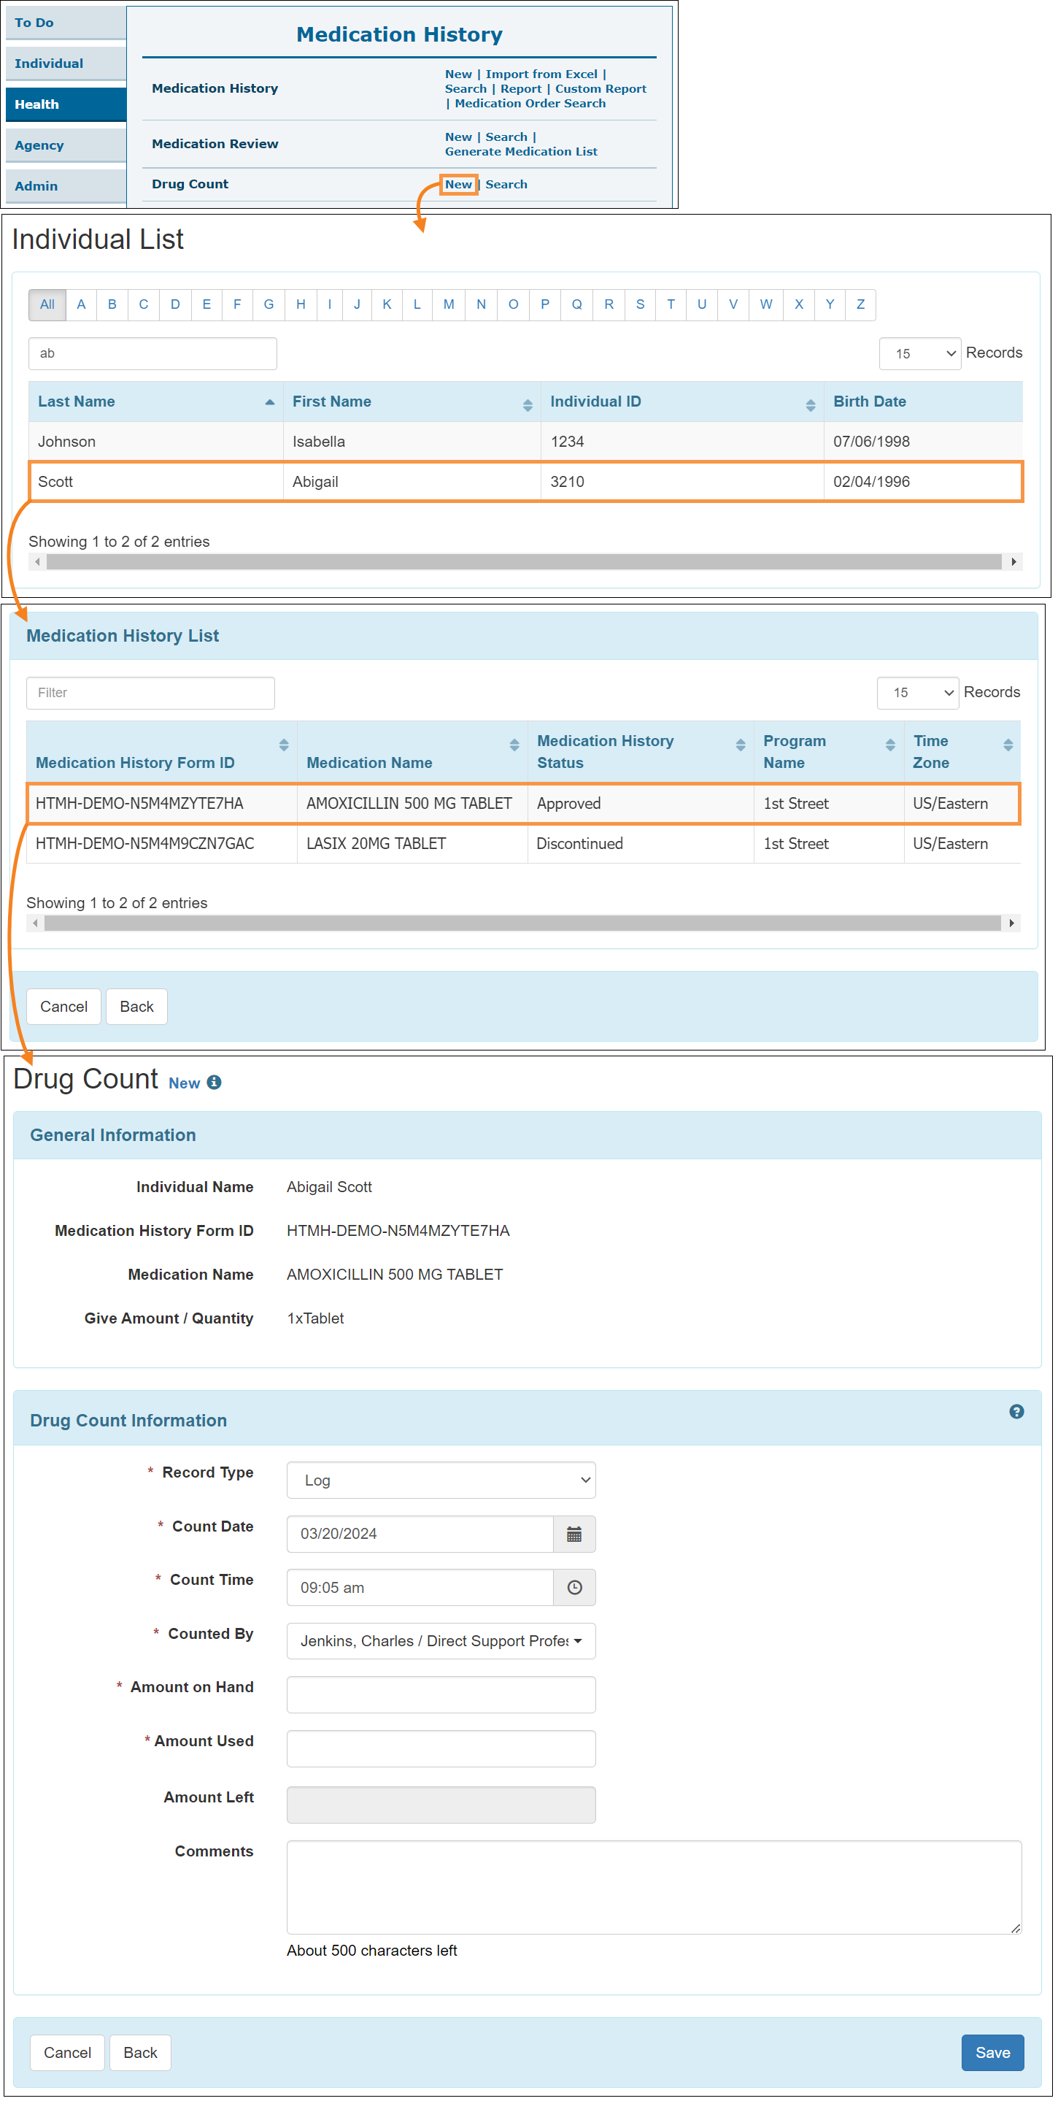Open the Agency tab
1058x2101 pixels.
[66, 145]
